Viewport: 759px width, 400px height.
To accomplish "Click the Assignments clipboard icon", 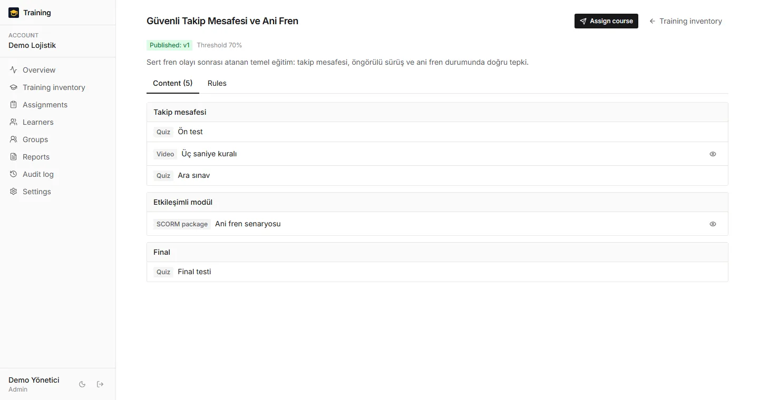I will [x=14, y=105].
